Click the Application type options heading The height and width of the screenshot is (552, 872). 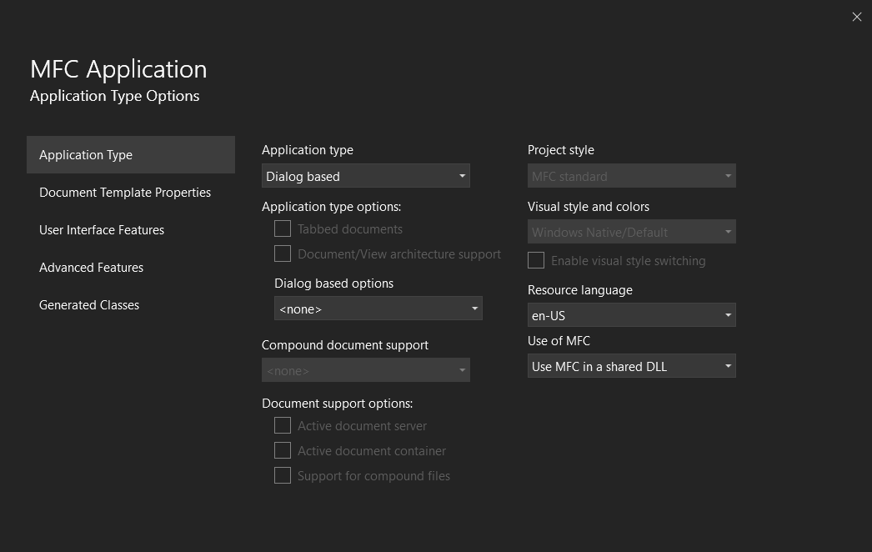(x=332, y=207)
